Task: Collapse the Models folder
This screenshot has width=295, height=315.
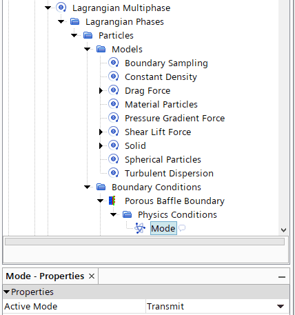Action: point(87,49)
